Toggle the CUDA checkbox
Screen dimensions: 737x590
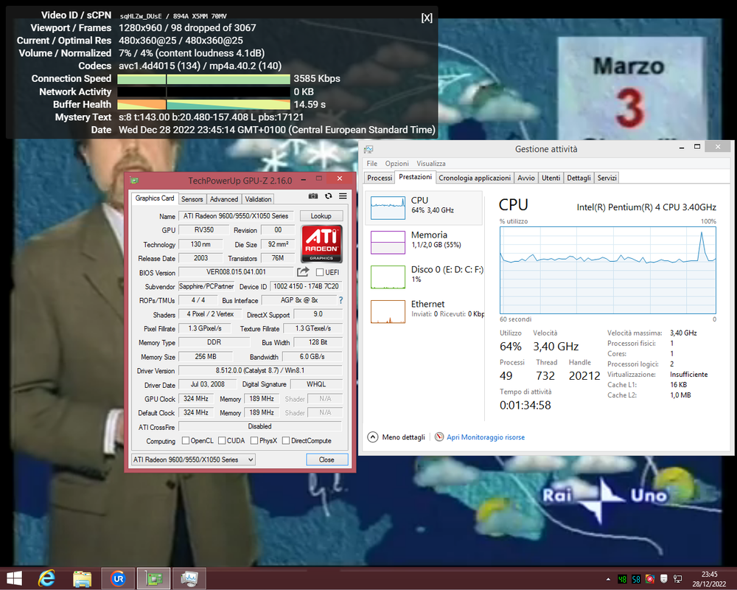click(222, 440)
